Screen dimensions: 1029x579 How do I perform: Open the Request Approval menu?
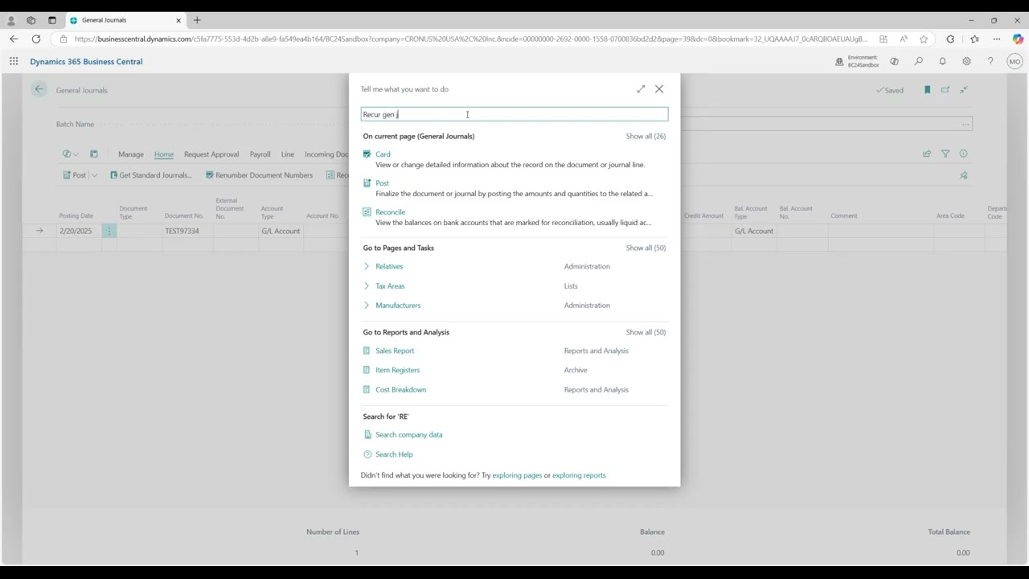tap(211, 154)
